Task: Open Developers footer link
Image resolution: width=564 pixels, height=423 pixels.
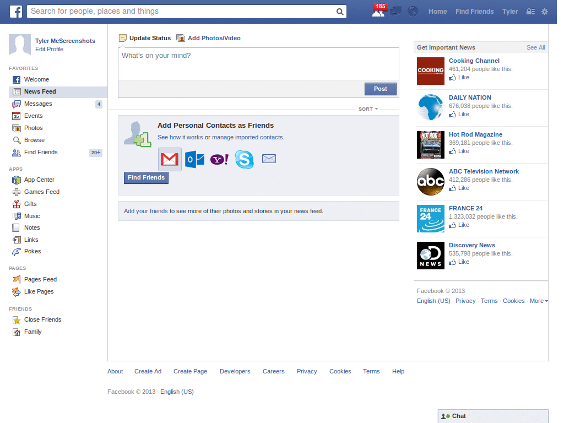Action: point(235,372)
